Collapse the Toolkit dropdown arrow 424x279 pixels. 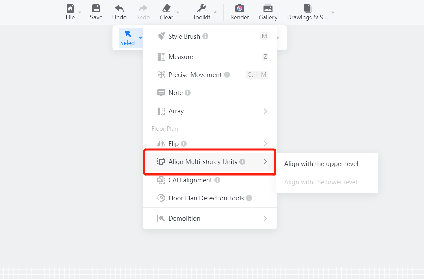215,13
